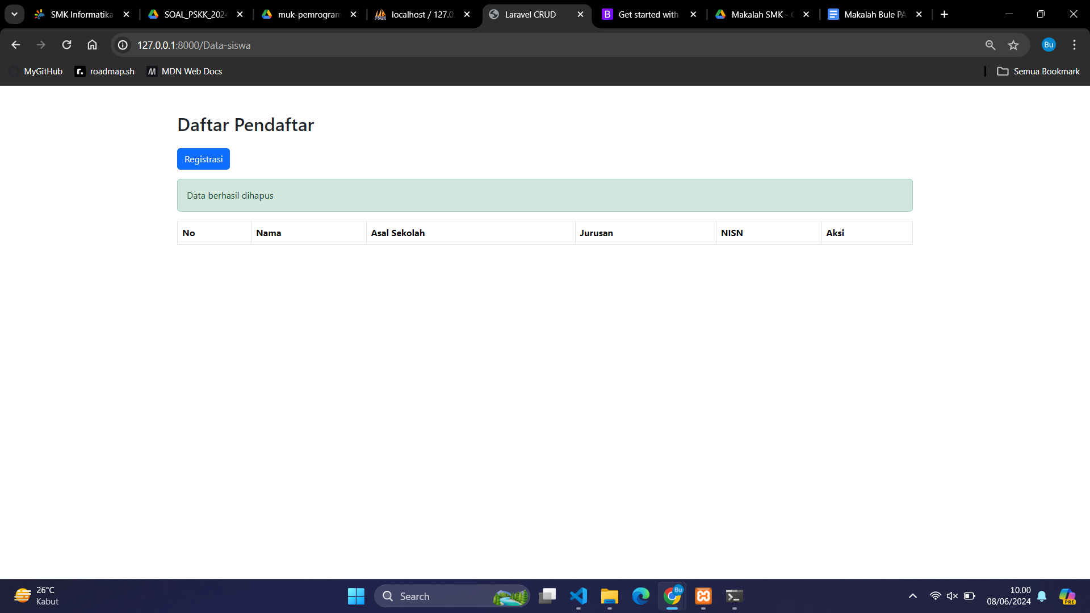The image size is (1090, 613).
Task: Bookmark page with star icon
Action: (x=1013, y=45)
